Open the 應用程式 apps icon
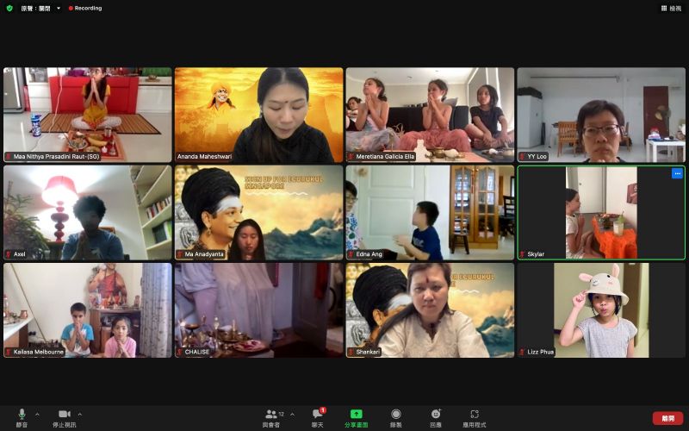689x431 pixels. (475, 414)
